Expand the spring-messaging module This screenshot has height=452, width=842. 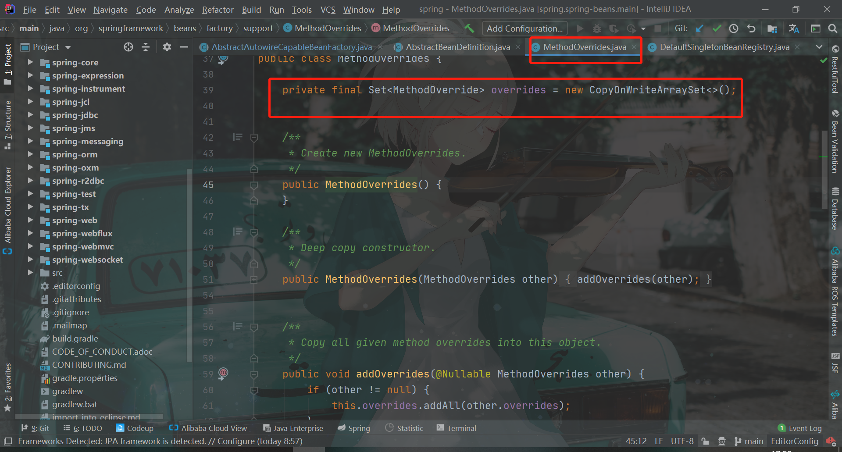point(30,141)
